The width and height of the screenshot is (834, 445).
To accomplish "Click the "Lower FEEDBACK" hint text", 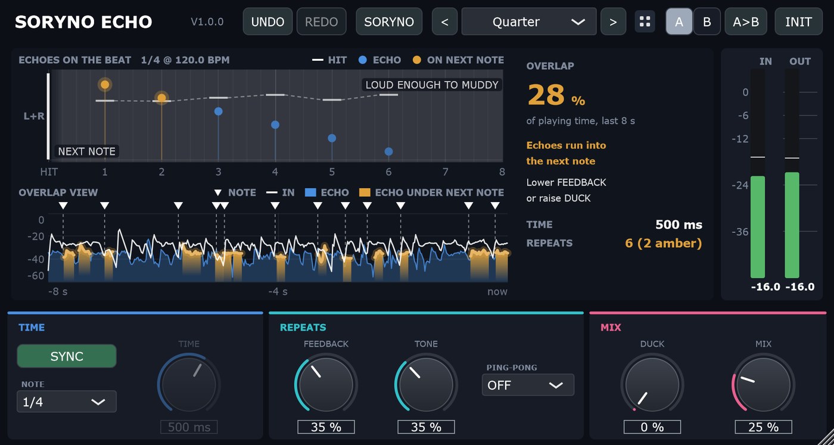I will [567, 182].
